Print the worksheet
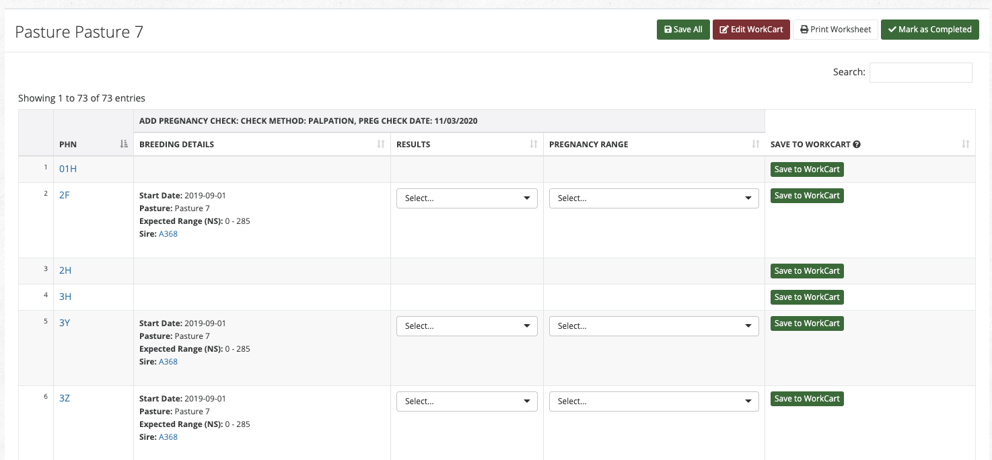 point(835,30)
